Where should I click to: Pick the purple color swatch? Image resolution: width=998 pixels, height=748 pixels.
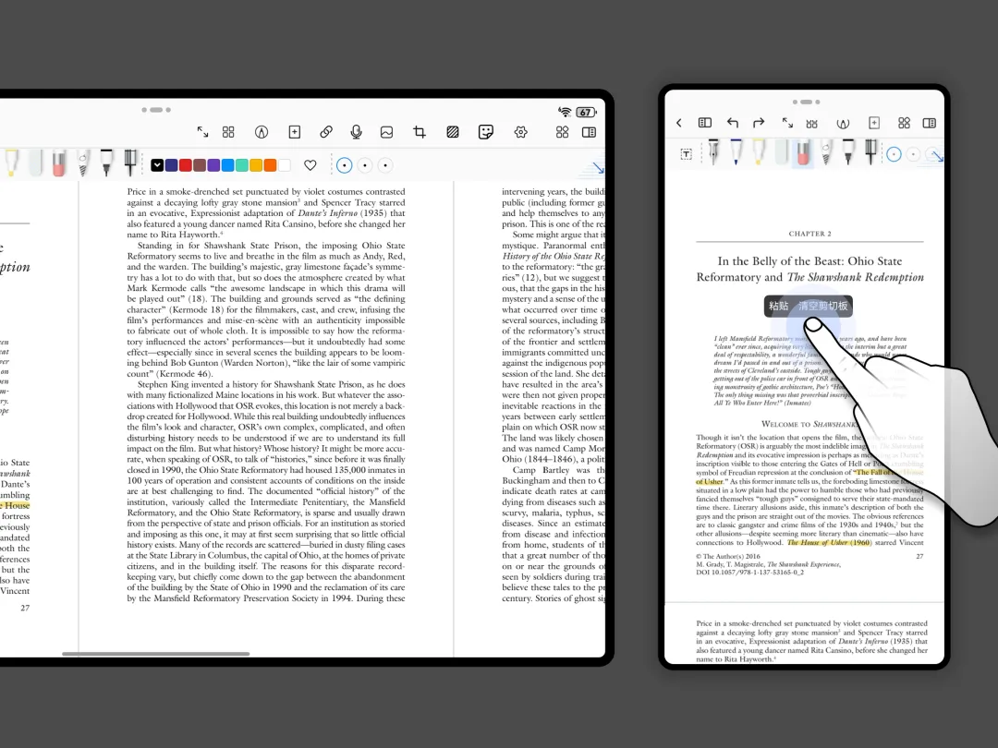(213, 165)
